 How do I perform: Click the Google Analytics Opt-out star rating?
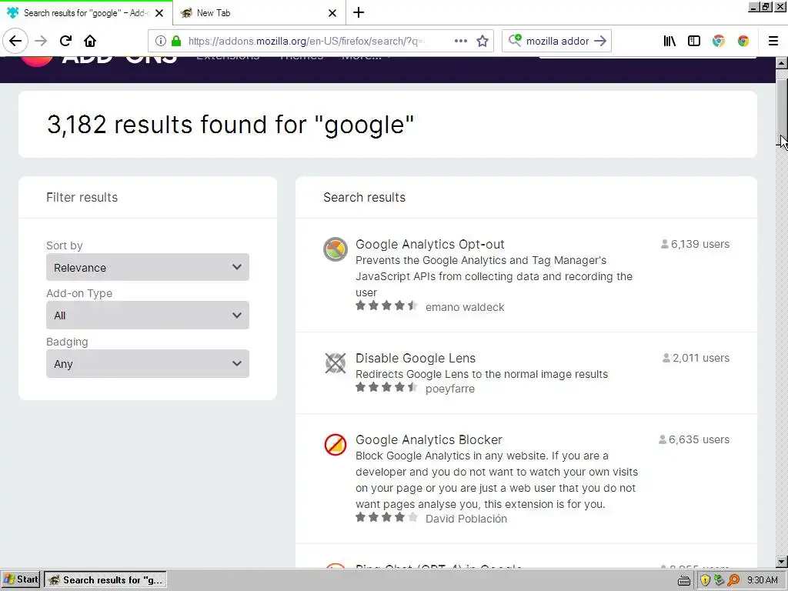(x=386, y=306)
